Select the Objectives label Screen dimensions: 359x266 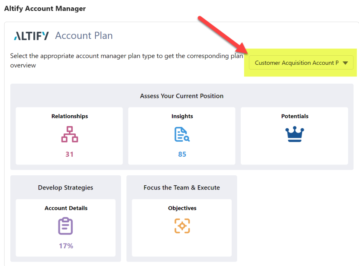click(182, 208)
